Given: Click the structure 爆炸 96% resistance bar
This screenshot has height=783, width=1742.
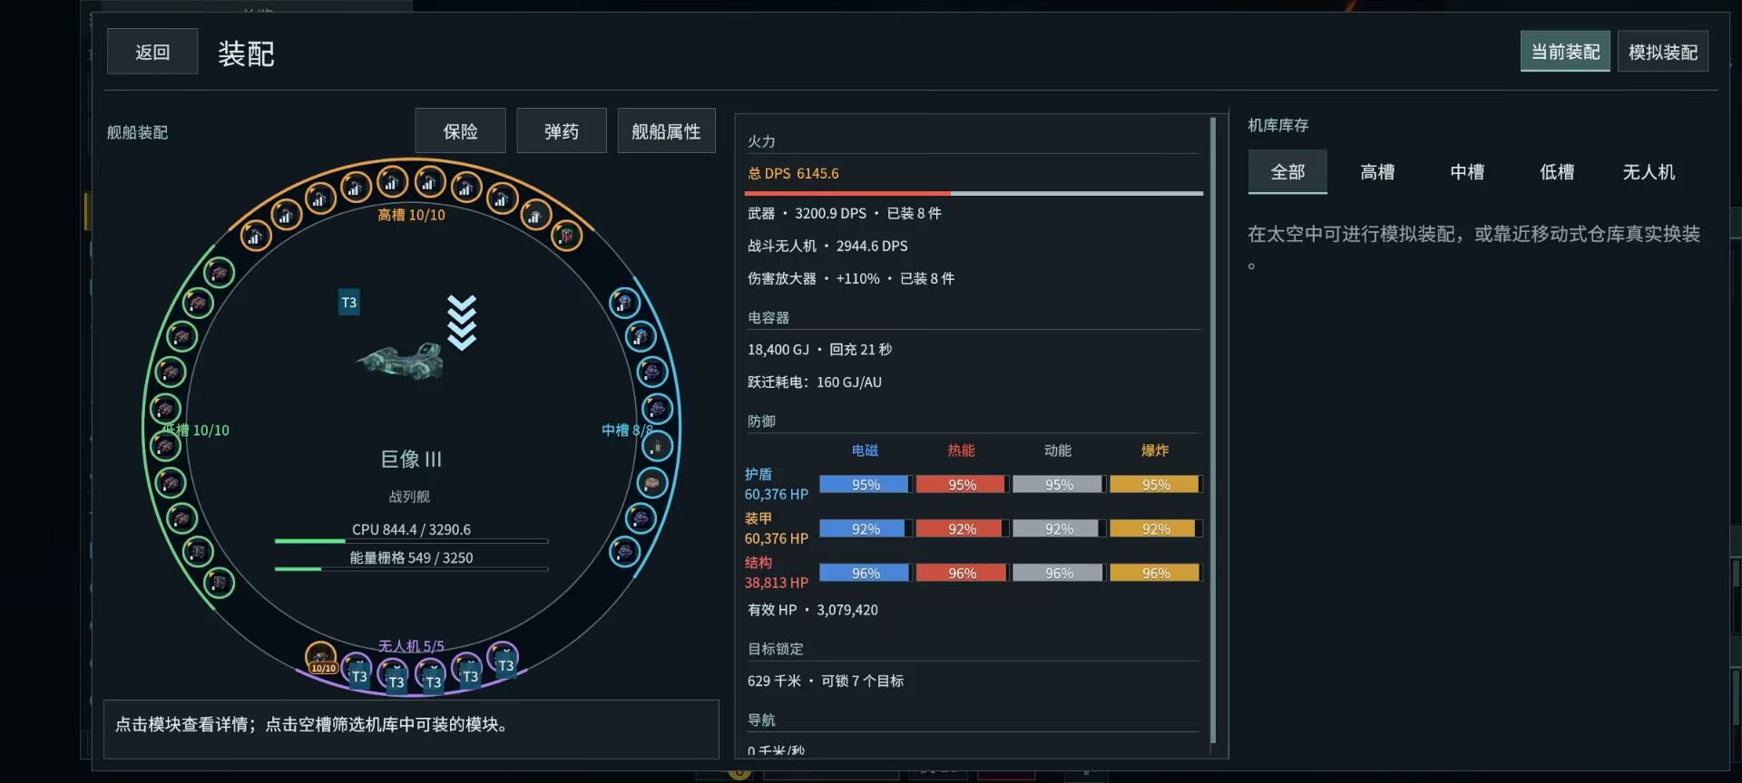Looking at the screenshot, I should (1156, 573).
